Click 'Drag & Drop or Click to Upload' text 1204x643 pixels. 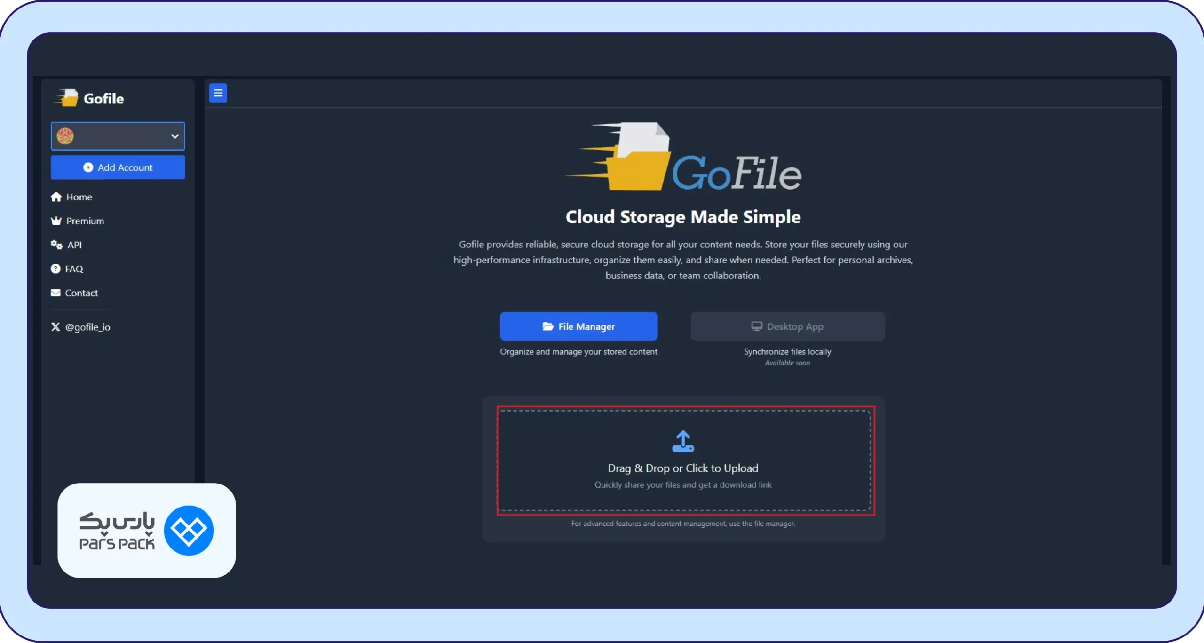pos(683,468)
